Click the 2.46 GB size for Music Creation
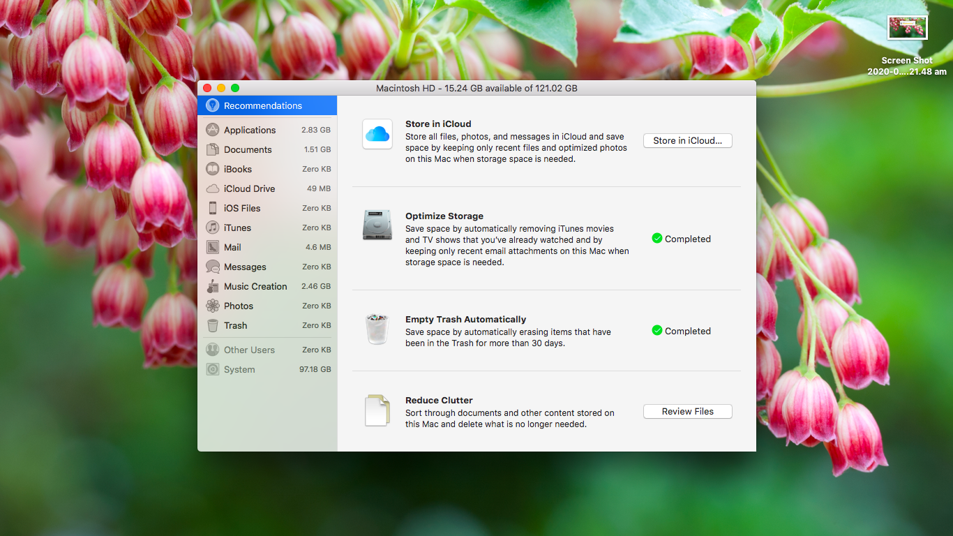Viewport: 953px width, 536px height. click(316, 286)
